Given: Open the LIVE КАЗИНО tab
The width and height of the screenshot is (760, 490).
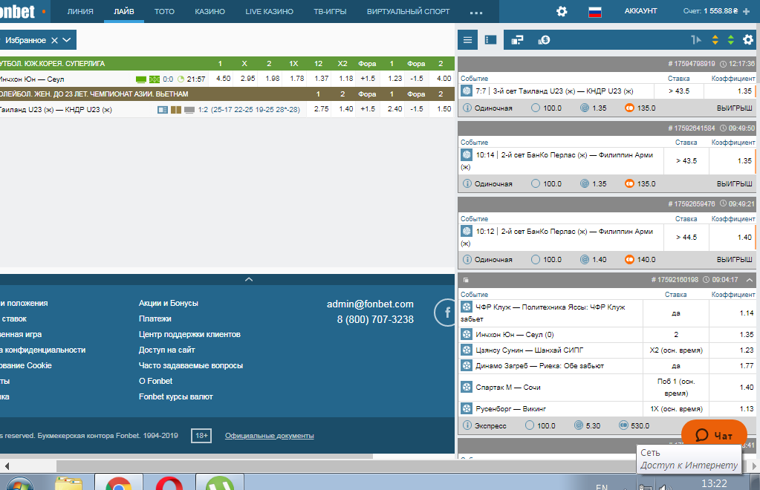Looking at the screenshot, I should point(269,11).
